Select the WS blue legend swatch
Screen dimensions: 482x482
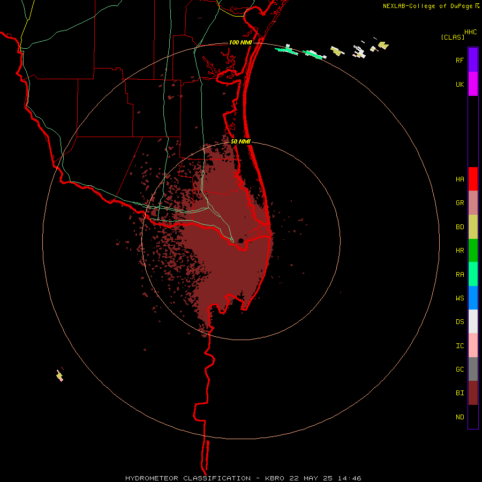coord(473,298)
